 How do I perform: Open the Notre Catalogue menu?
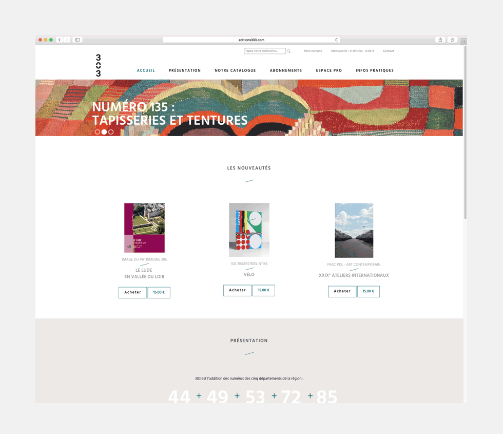tap(235, 71)
